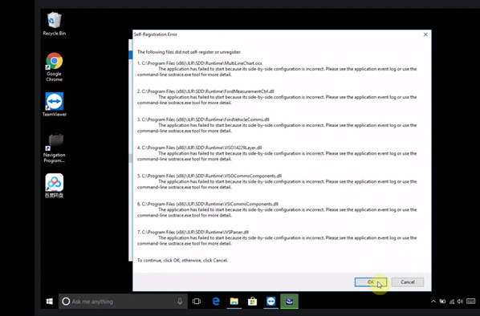Screen dimensions: 480x316
Task: Launch Microsoft Edge from the taskbar
Action: [216, 302]
